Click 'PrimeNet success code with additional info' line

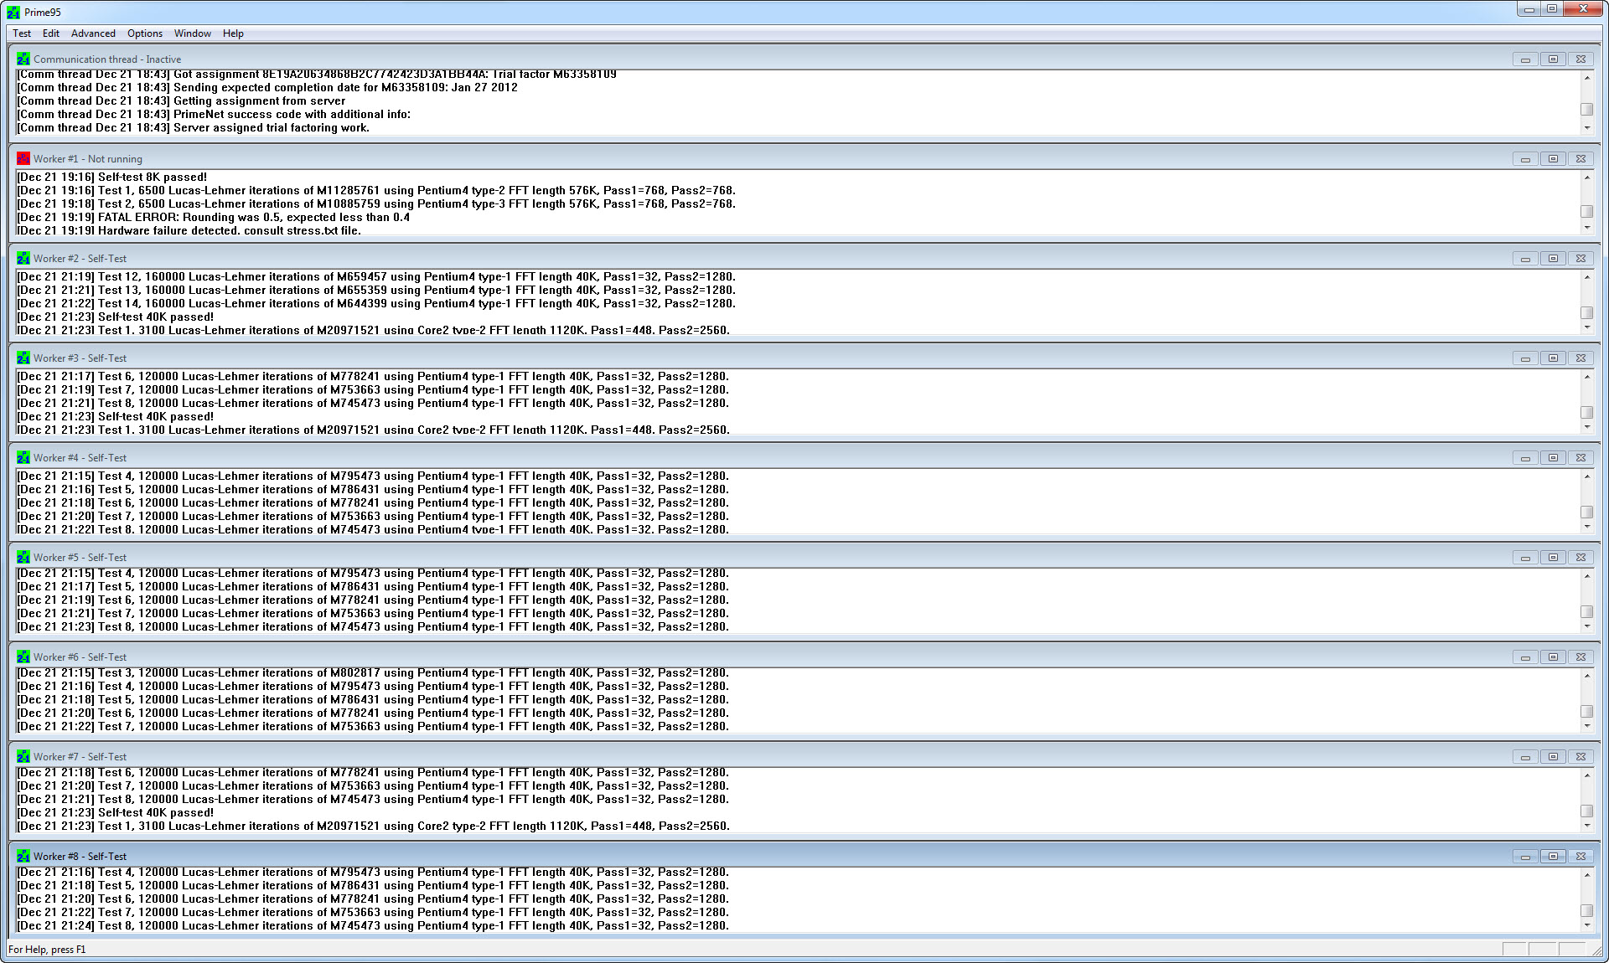[x=214, y=114]
